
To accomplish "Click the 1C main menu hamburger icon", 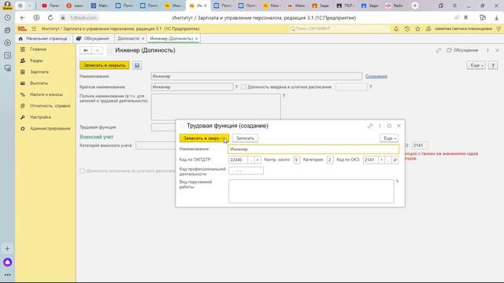I will [34, 28].
